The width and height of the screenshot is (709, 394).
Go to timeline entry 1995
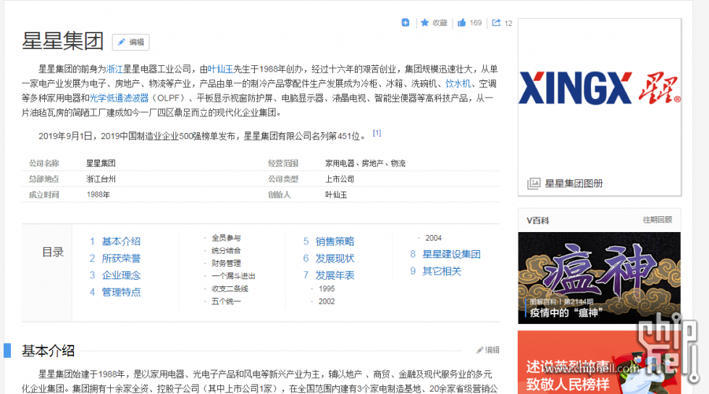coord(327,288)
